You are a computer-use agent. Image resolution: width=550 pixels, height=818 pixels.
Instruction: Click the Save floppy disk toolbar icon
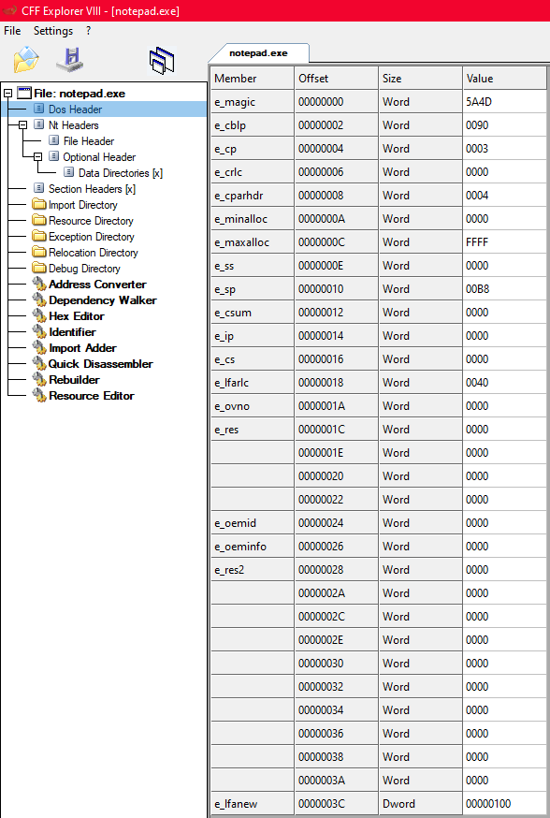click(x=70, y=60)
